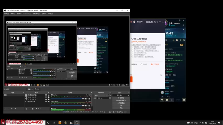Add a new scene with the plus icon in Scenes panel

coord(5,109)
